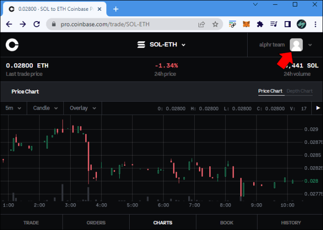Click the chart scroll-right arrow button
This screenshot has height=230, width=323.
click(x=318, y=108)
